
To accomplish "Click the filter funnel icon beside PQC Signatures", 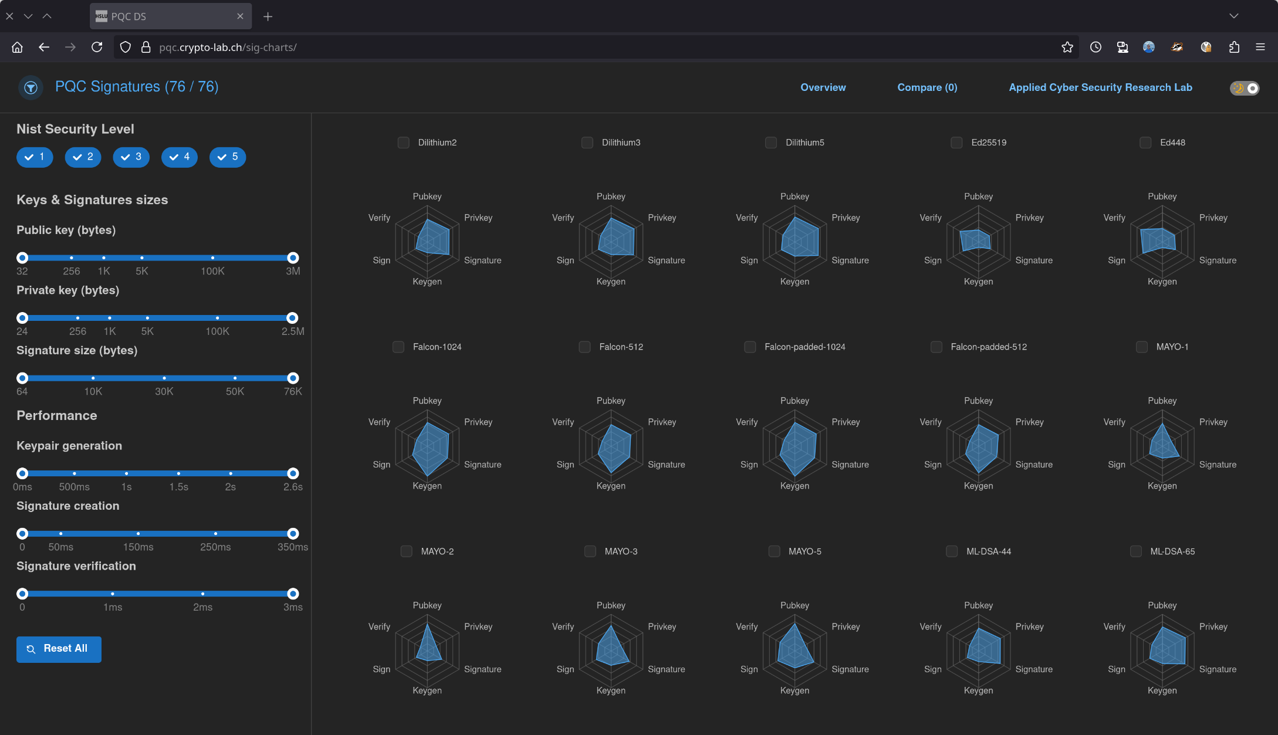I will pos(31,88).
